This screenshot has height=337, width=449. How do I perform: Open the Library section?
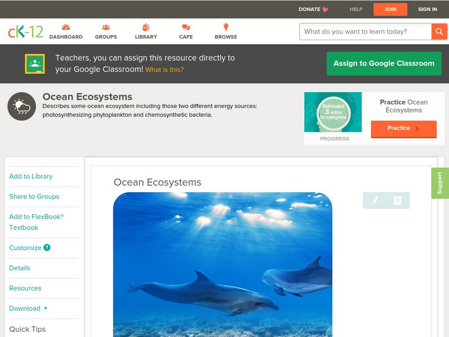tap(145, 32)
